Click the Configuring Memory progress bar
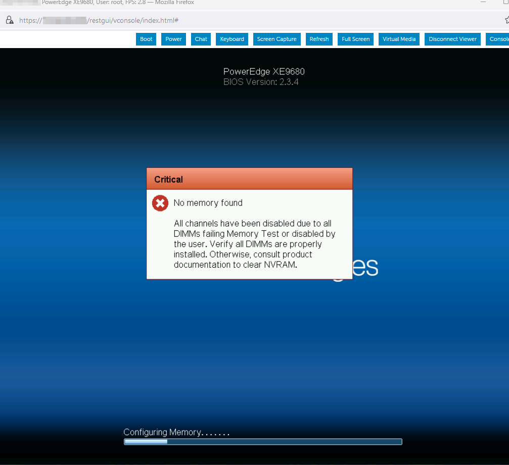Screen dimensions: 509x465 click(263, 442)
